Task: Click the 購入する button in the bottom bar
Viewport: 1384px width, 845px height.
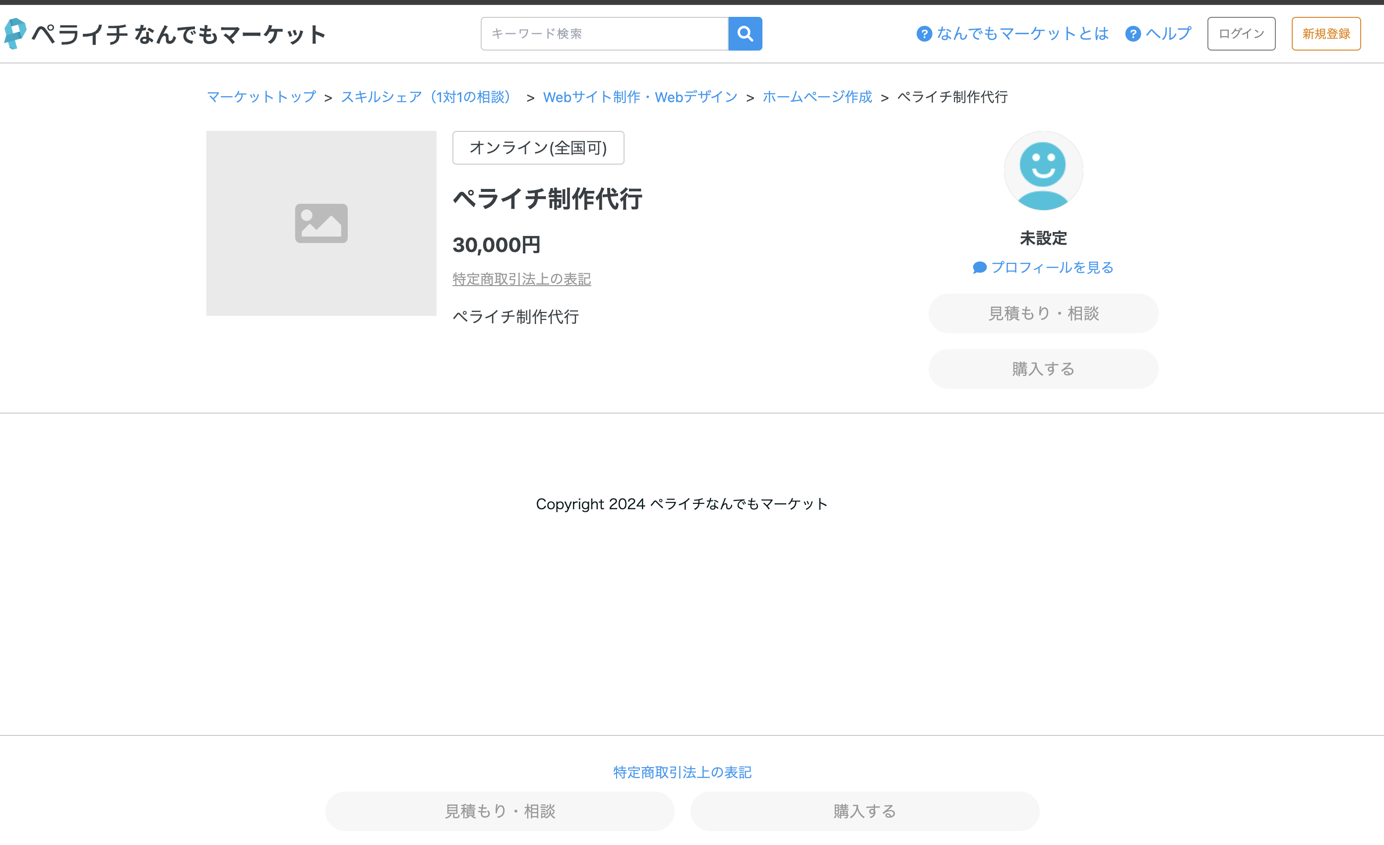Action: [865, 811]
